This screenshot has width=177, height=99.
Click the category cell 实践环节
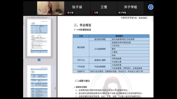pyautogui.click(x=81, y=71)
